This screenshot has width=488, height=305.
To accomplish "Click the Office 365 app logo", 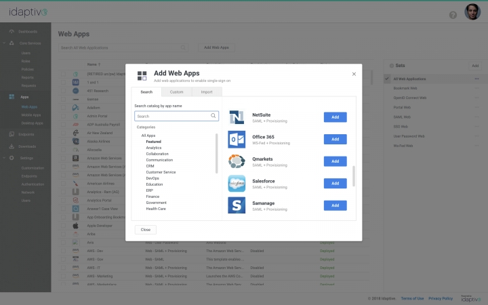I will (237, 139).
